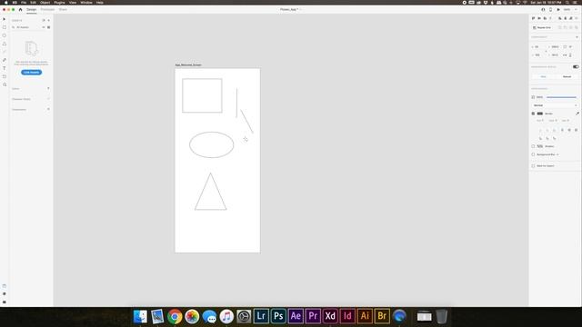Click the border color swatch
The image size is (582, 327).
(x=540, y=114)
